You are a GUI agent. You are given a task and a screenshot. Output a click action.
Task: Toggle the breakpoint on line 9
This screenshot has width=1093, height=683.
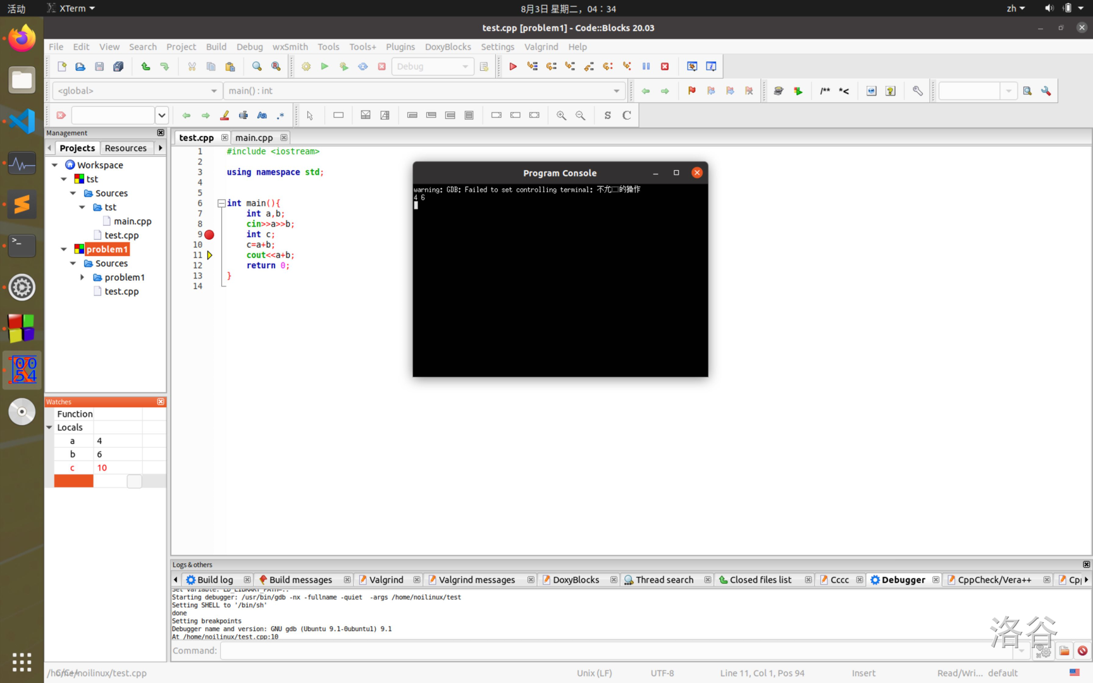[x=209, y=235]
